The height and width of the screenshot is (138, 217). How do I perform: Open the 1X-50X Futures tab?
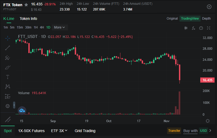click(x=31, y=131)
